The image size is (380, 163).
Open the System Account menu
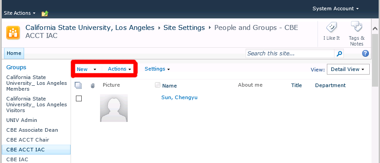click(x=335, y=9)
